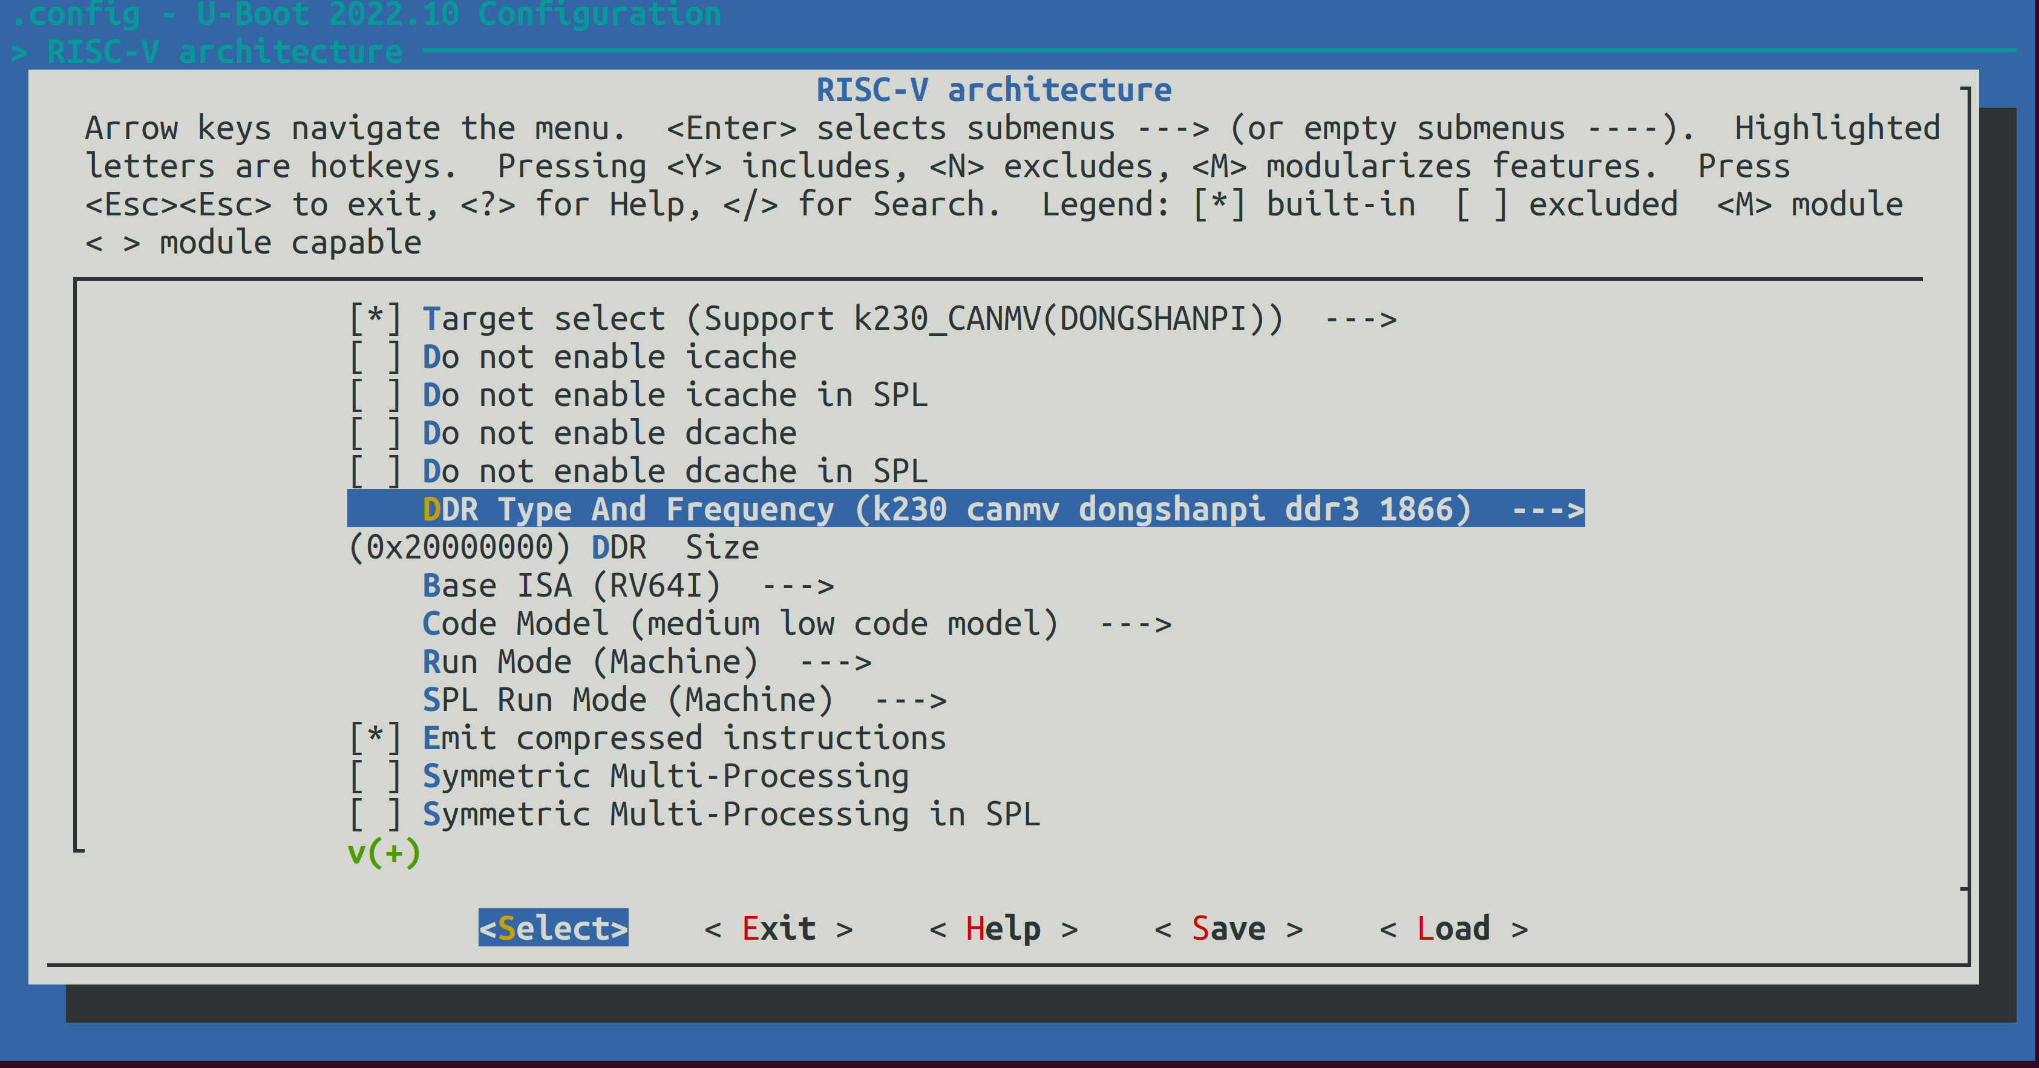
Task: Disable Emit compressed instructions checkbox
Action: tap(375, 738)
